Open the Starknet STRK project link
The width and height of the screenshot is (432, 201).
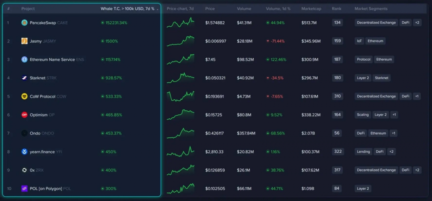point(43,78)
